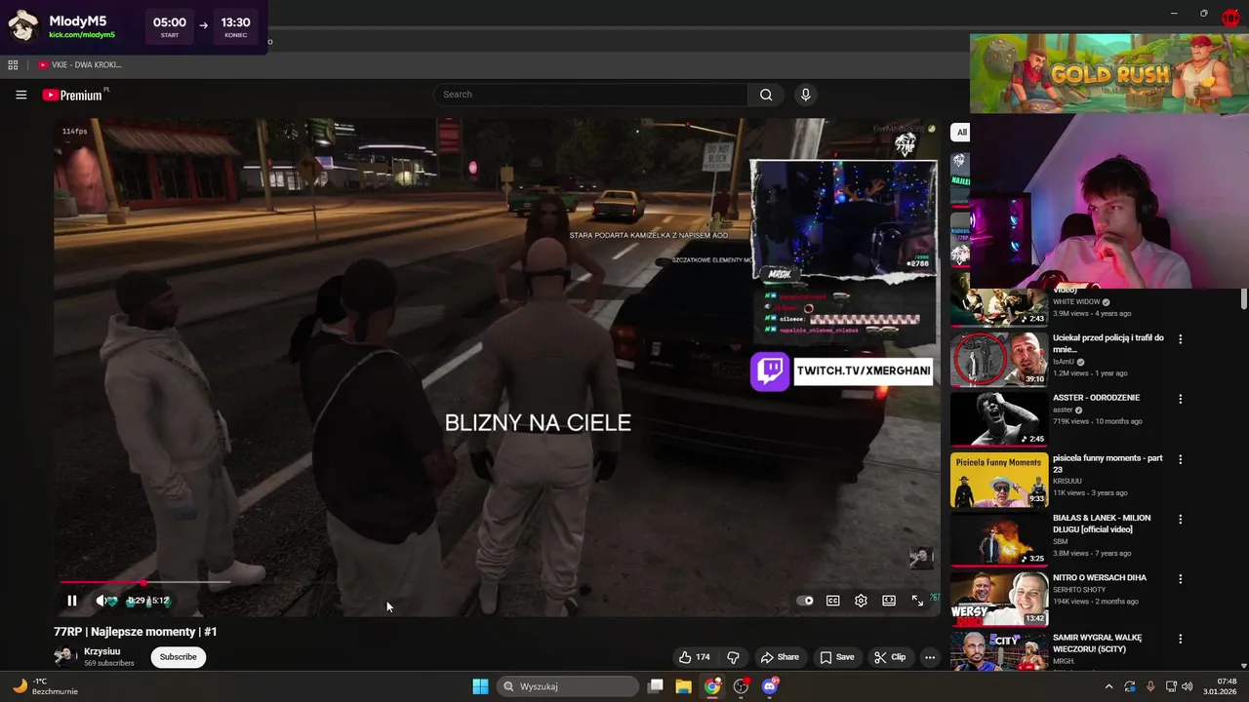1249x702 pixels.
Task: Mute the video volume speaker
Action: tap(101, 601)
